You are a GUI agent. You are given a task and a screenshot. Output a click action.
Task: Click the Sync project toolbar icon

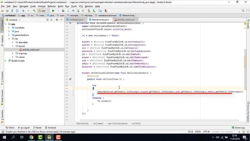[12, 11]
